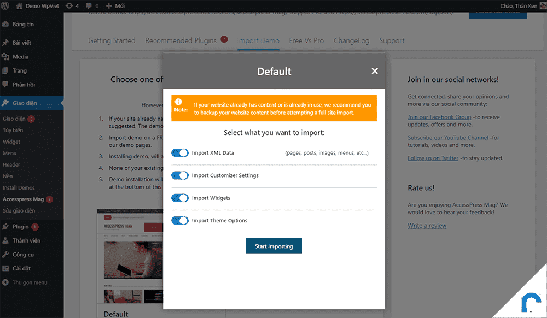This screenshot has width=547, height=318.
Task: Open Follow us on Twitter link
Action: pos(433,158)
